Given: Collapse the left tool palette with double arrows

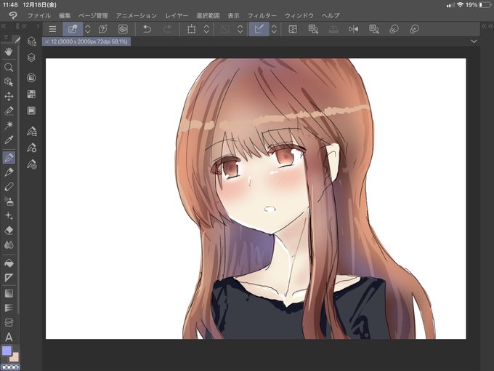Looking at the screenshot, I should tap(4, 26).
